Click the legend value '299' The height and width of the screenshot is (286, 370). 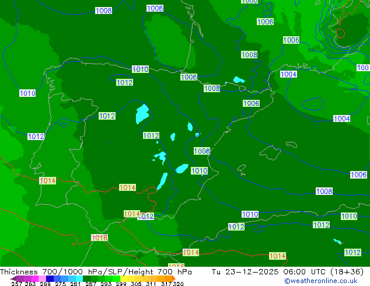(x=121, y=284)
